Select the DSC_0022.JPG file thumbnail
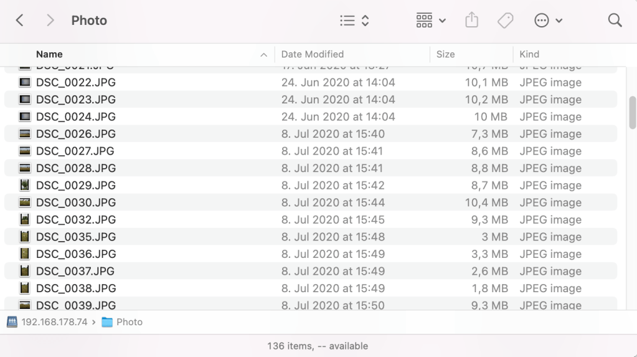Viewport: 637px width, 357px height. click(25, 82)
